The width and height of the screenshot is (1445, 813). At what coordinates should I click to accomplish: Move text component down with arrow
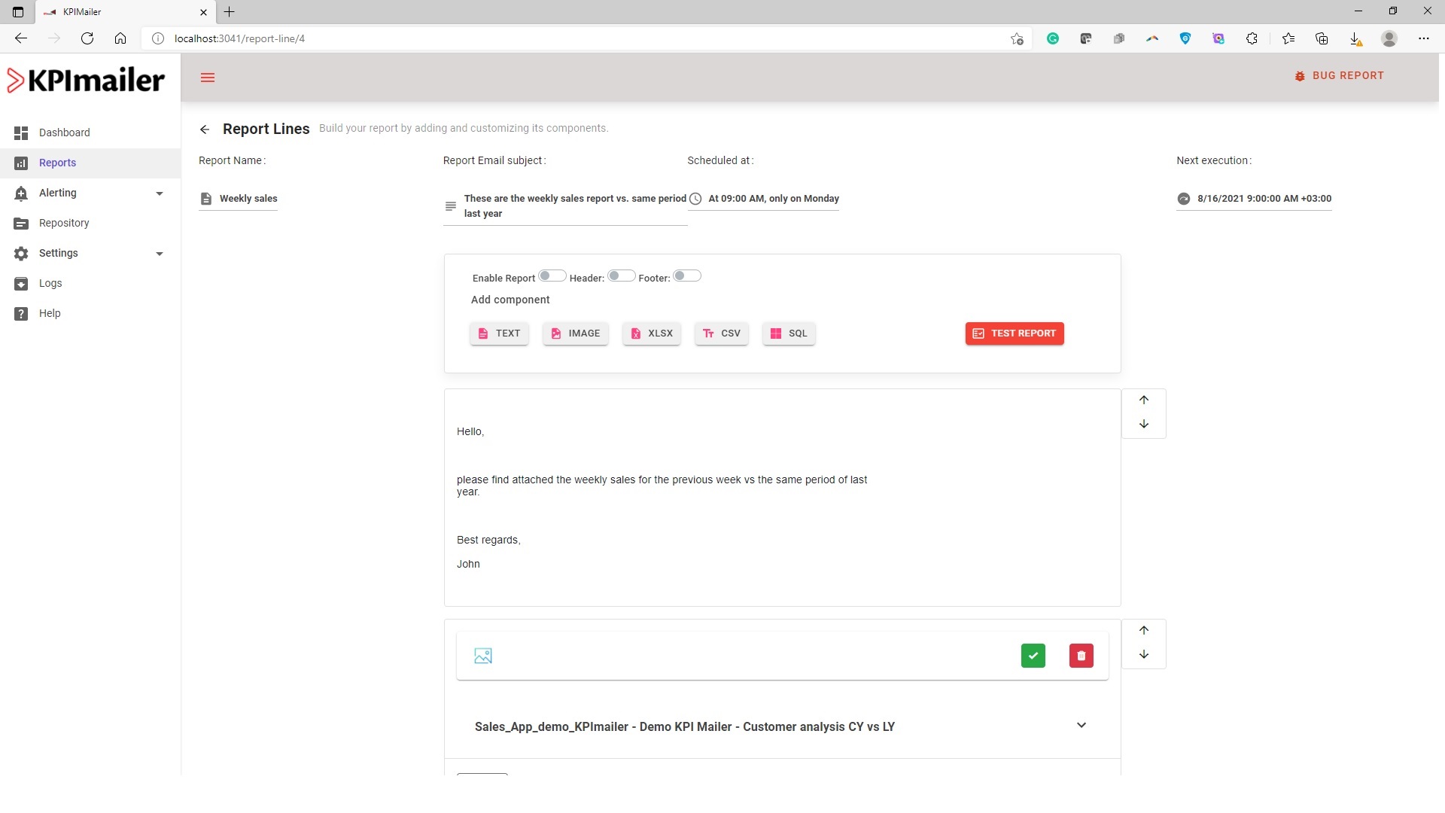pos(1143,425)
